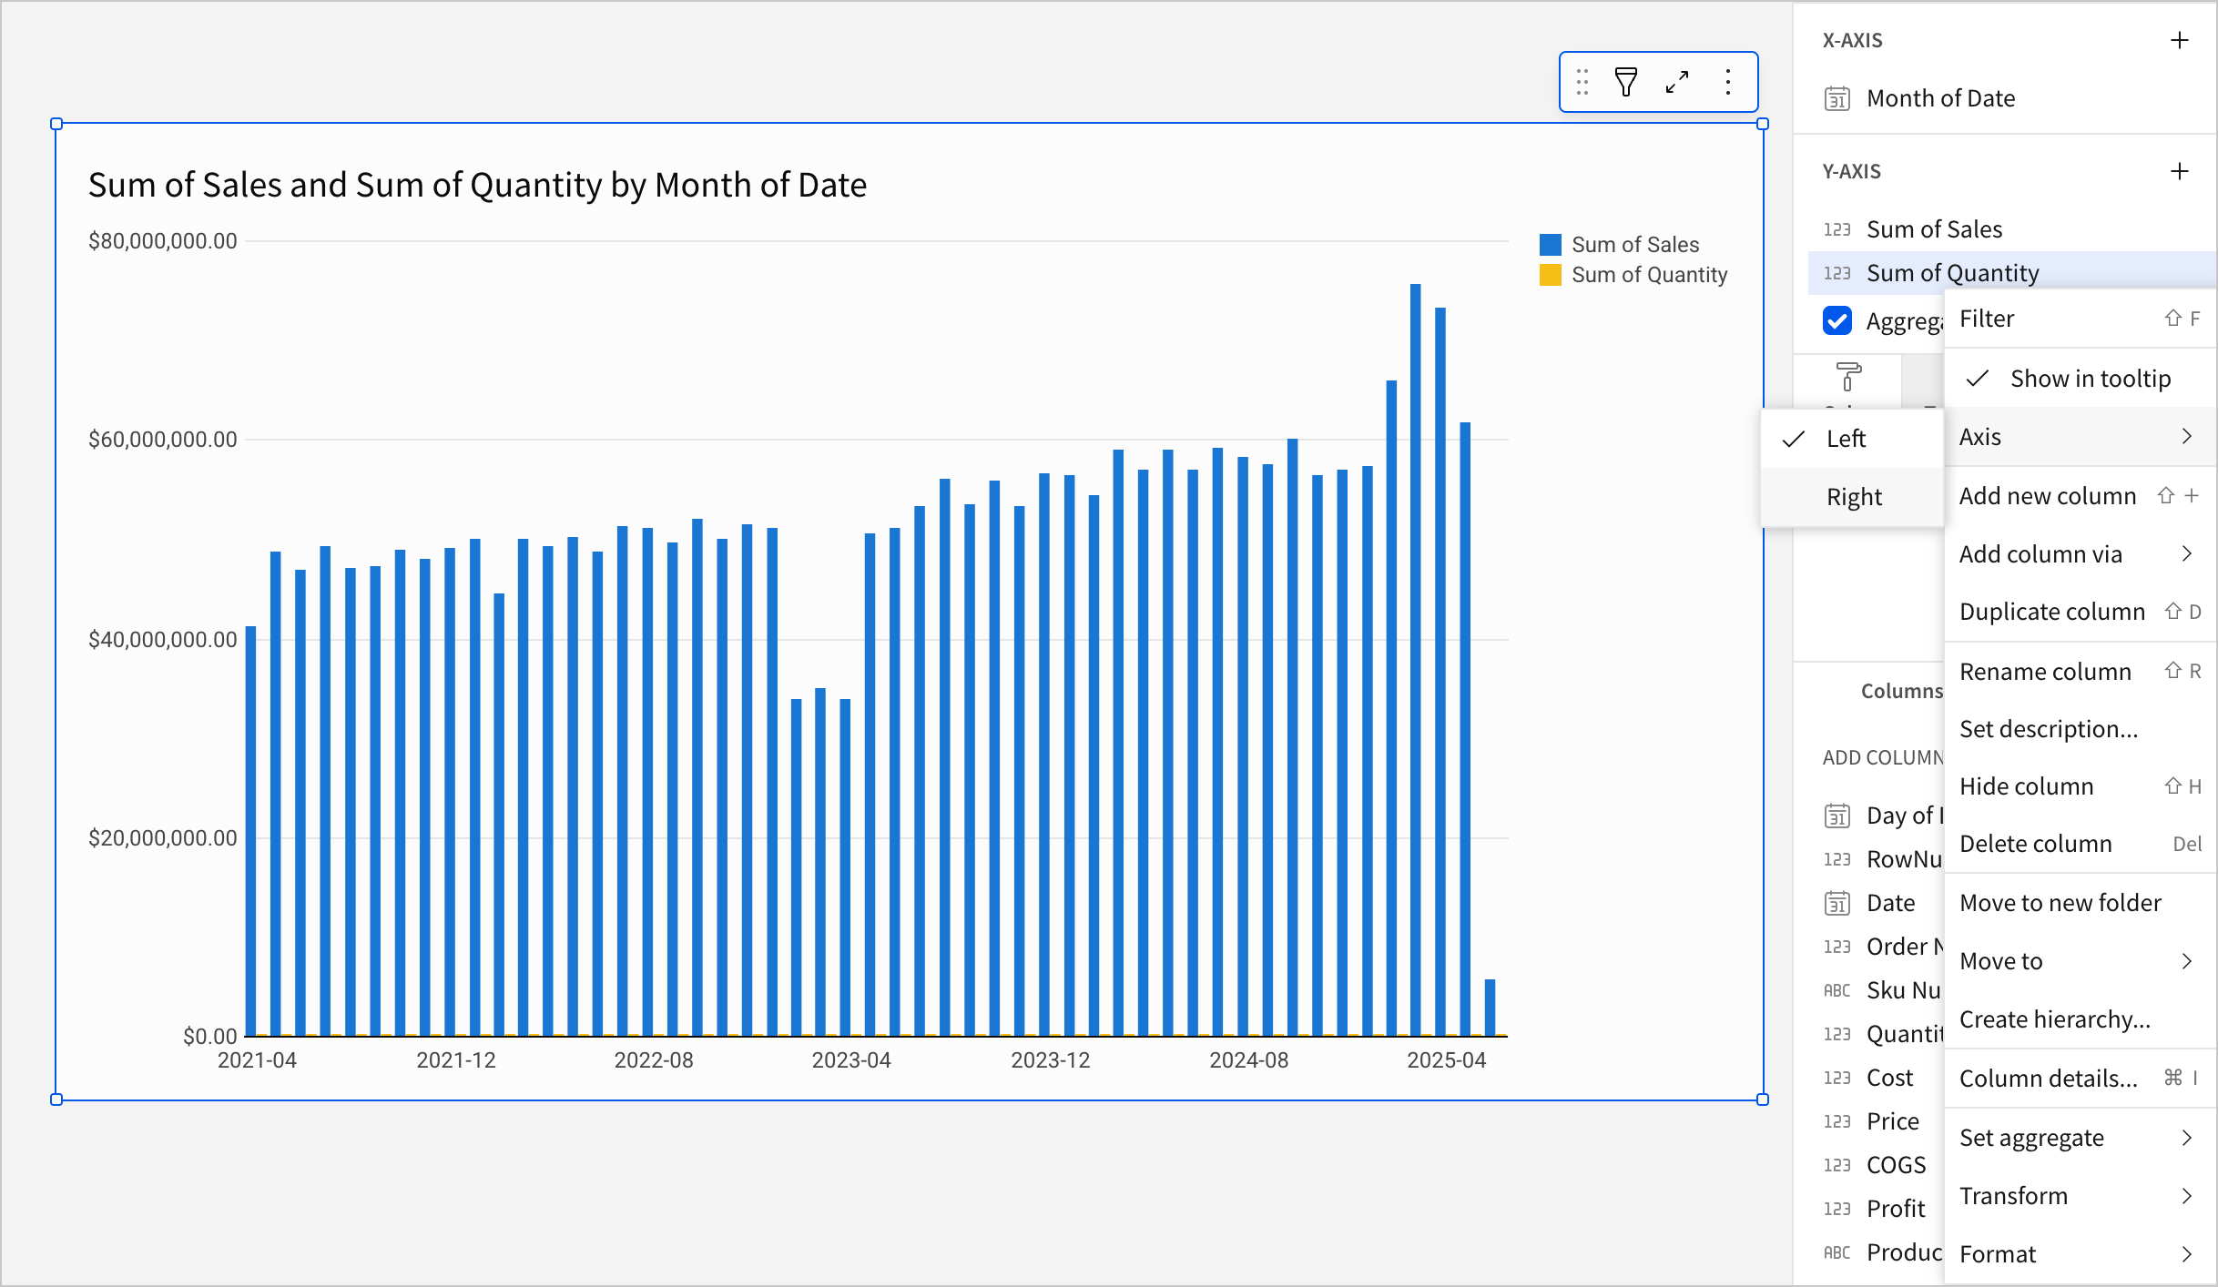Click the blue Sum of Sales legend swatch

(1550, 245)
